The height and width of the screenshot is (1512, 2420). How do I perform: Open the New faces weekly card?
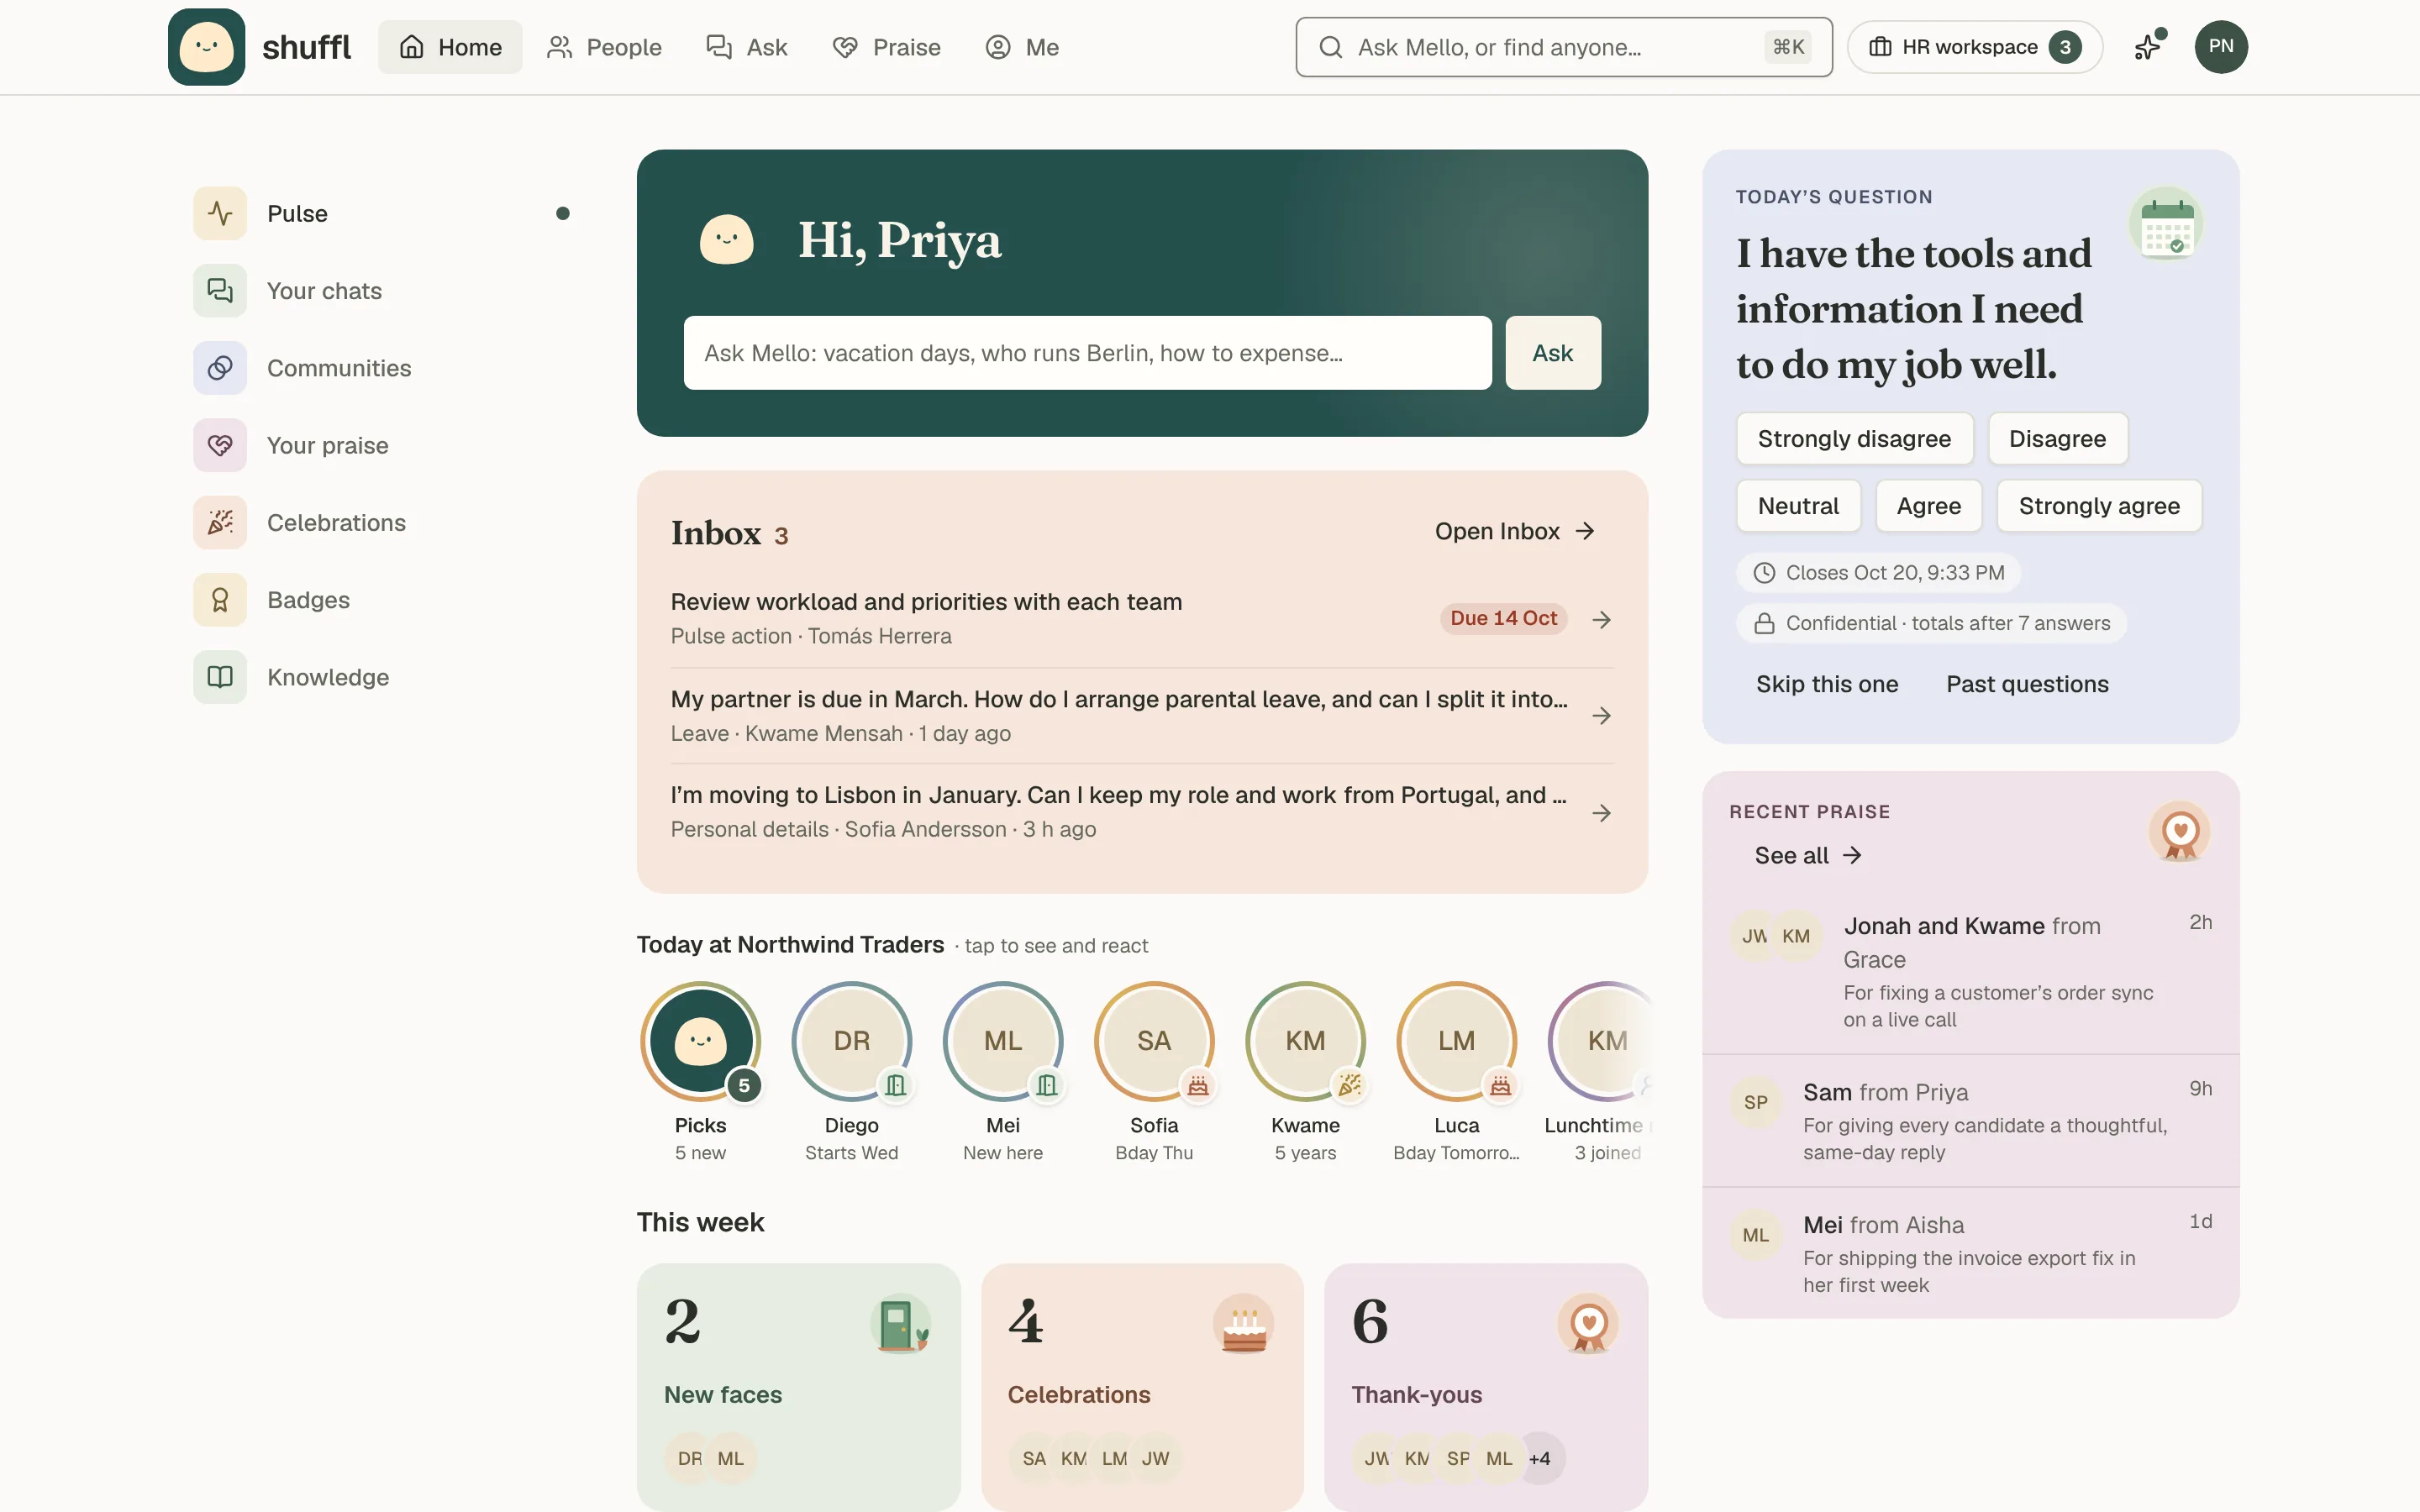[798, 1386]
